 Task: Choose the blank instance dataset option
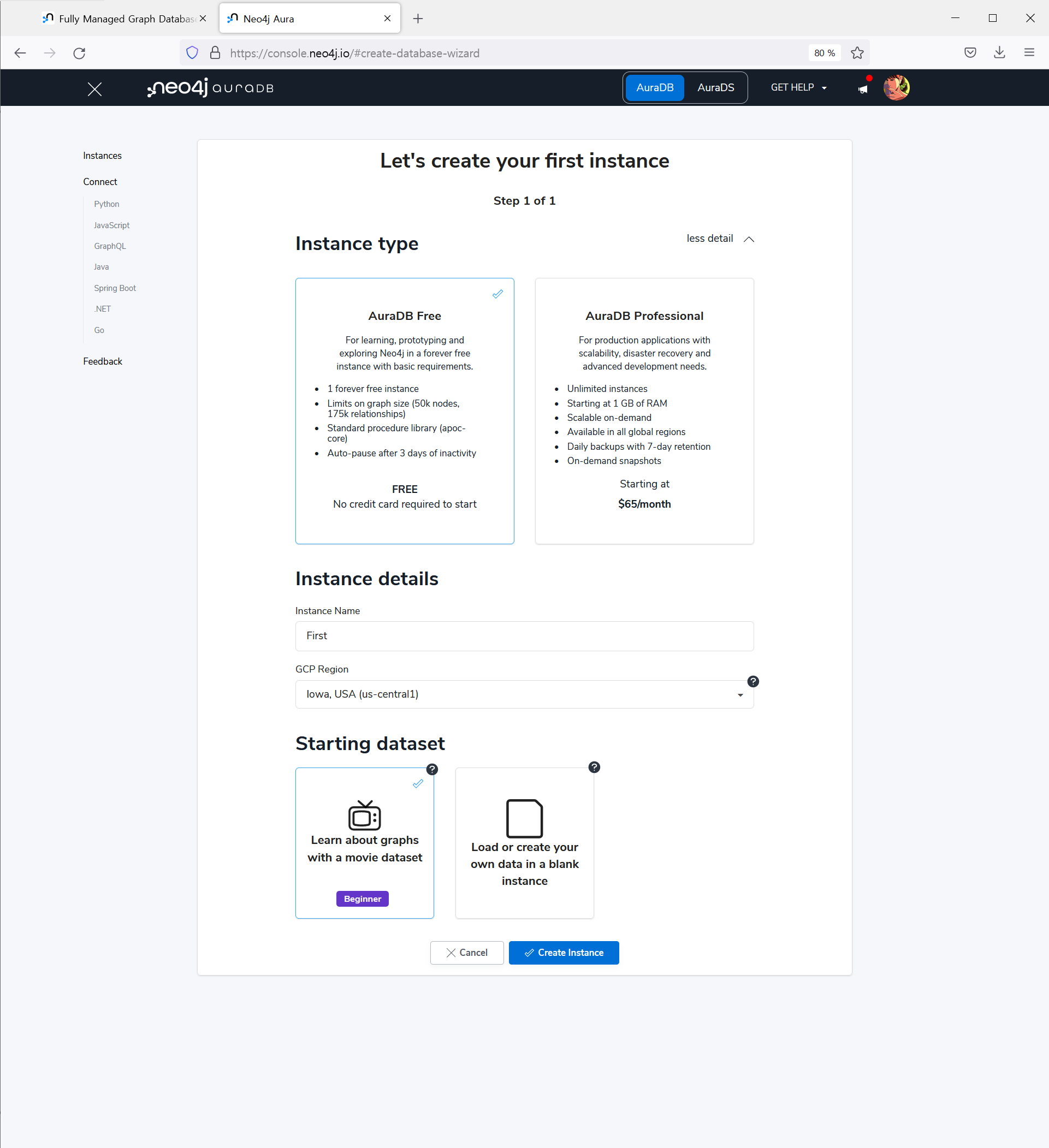[x=524, y=843]
